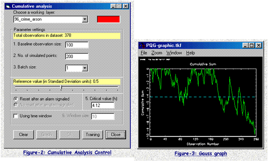The image size is (268, 161).
Task: Click the Graph button
Action: tap(47, 135)
